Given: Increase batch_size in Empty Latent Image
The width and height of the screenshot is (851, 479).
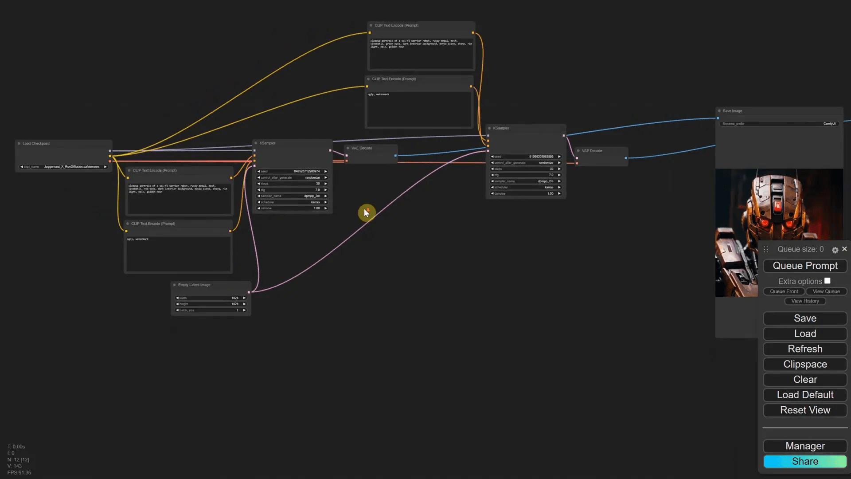Looking at the screenshot, I should pos(244,310).
